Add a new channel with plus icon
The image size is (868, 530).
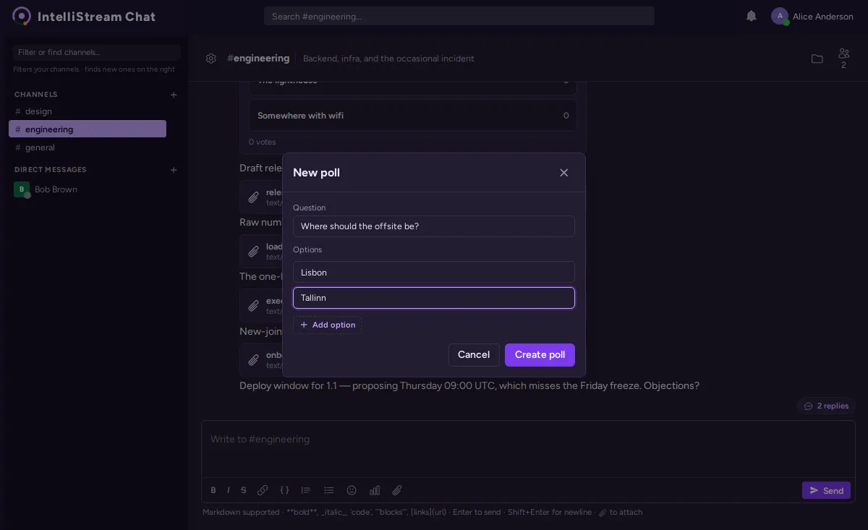174,95
